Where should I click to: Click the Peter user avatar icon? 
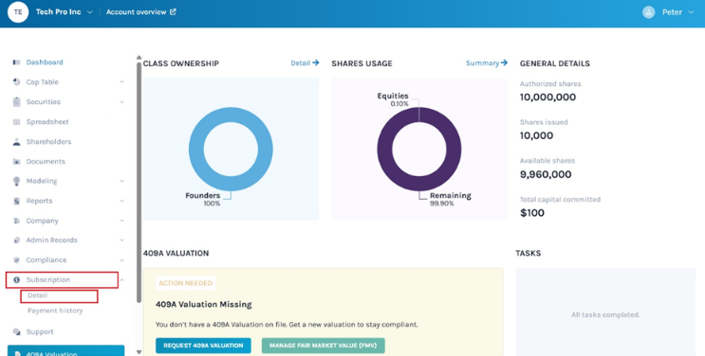648,12
